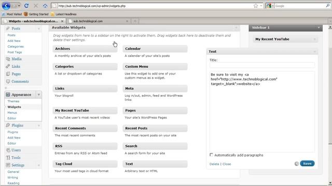Open the Most Visited bookmarks icon

[4, 14]
